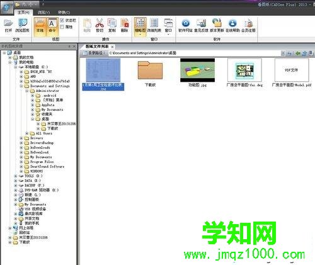Select the 图纸文件列表 document tab
The image size is (315, 265).
[x=97, y=47]
